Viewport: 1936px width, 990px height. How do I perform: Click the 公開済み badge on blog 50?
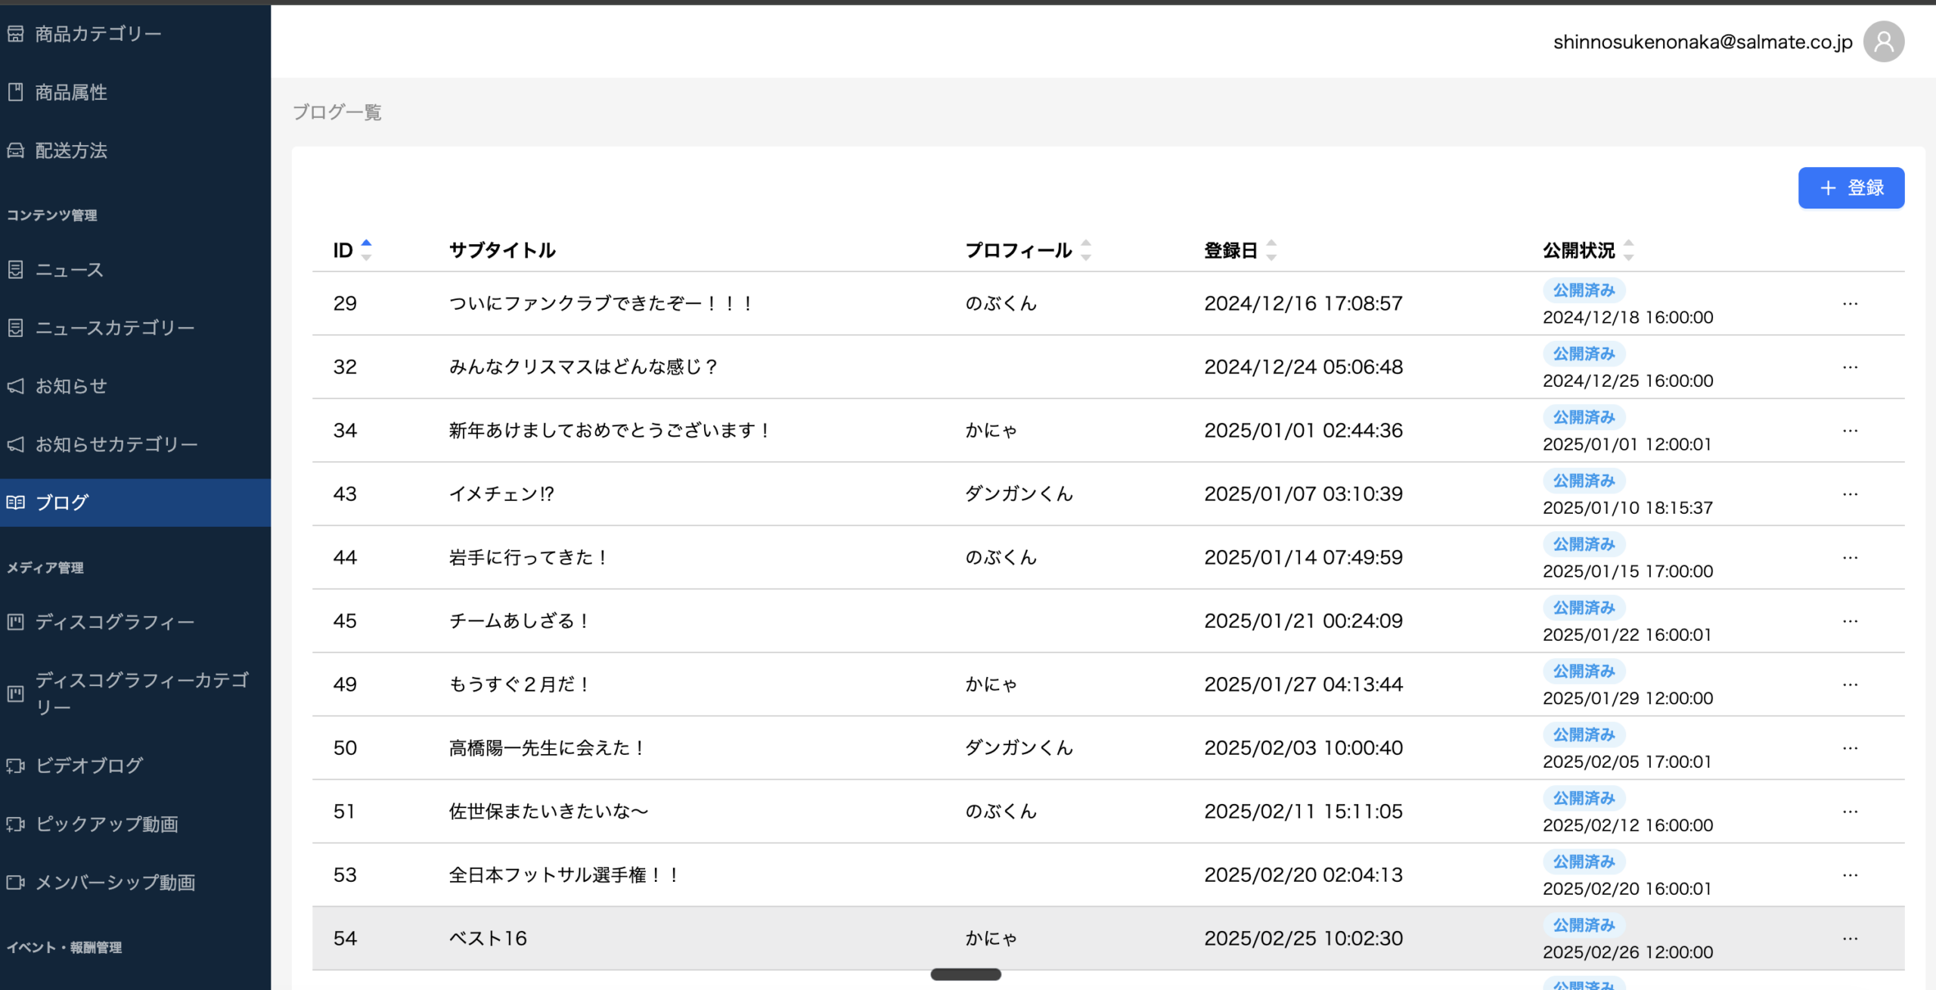tap(1584, 734)
